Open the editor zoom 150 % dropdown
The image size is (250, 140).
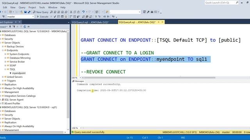pyautogui.click(x=80, y=78)
